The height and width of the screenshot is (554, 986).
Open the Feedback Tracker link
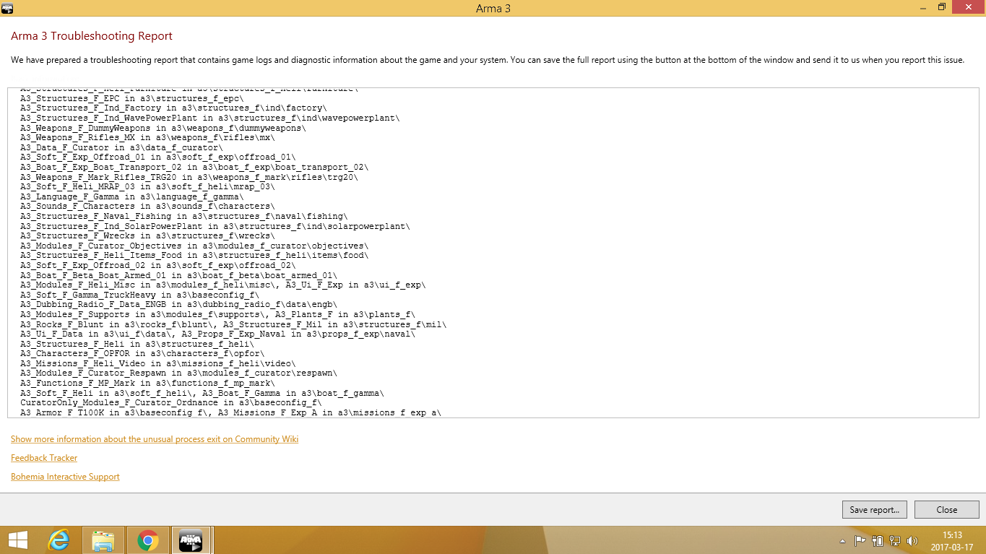pos(44,458)
